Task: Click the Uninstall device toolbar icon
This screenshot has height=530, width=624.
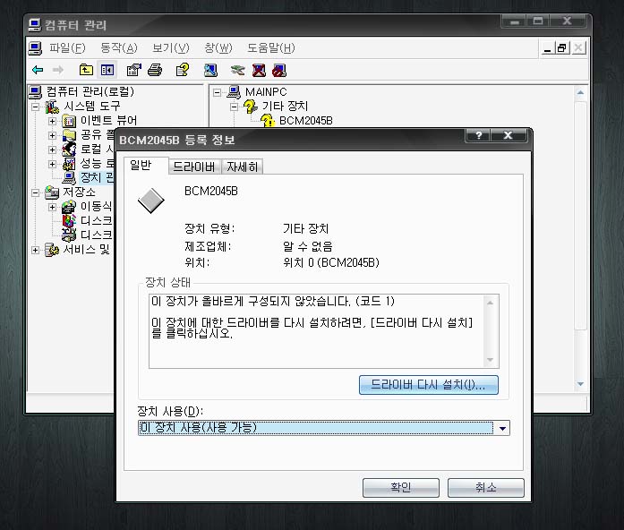Action: [x=259, y=71]
